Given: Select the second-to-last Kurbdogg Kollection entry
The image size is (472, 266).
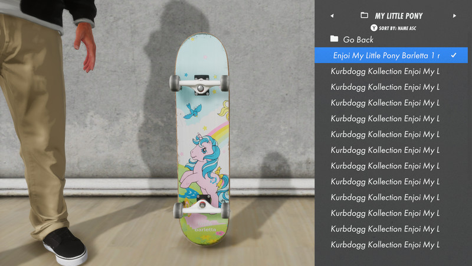Looking at the screenshot, I should point(391,229).
